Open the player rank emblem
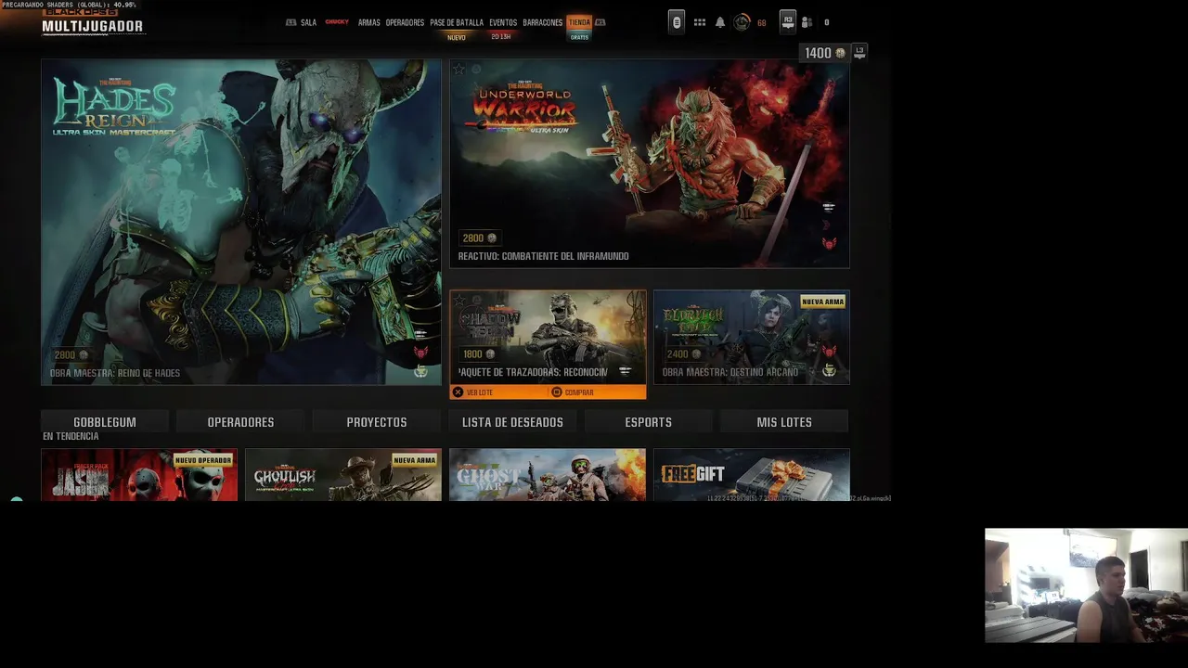The image size is (1188, 668). point(742,22)
